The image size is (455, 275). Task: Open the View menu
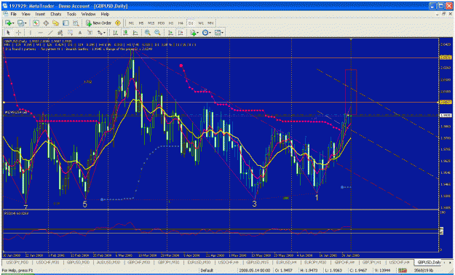pyautogui.click(x=25, y=14)
